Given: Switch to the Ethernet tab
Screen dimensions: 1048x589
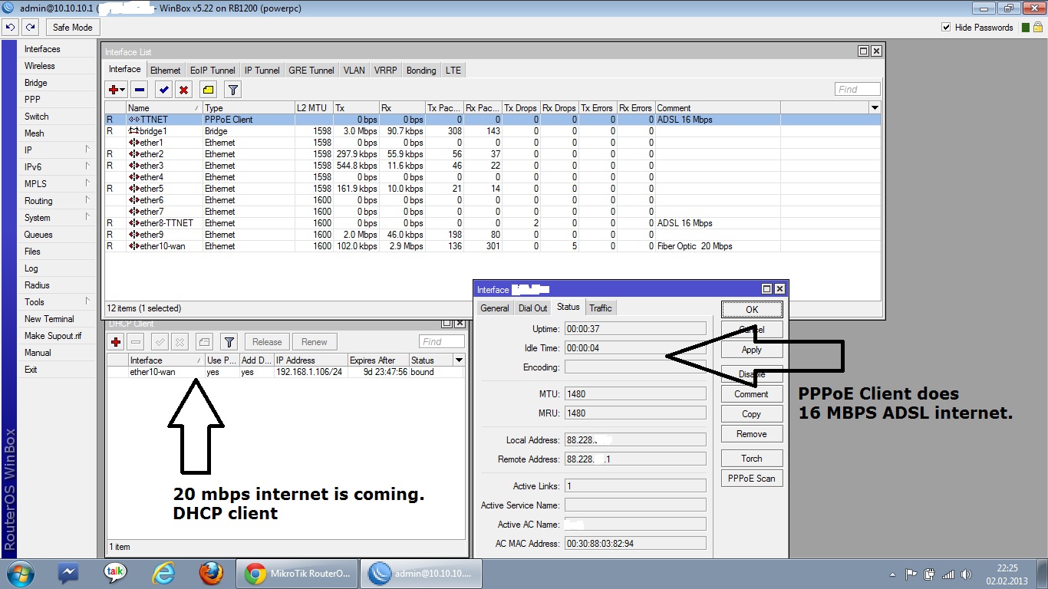Looking at the screenshot, I should 166,71.
